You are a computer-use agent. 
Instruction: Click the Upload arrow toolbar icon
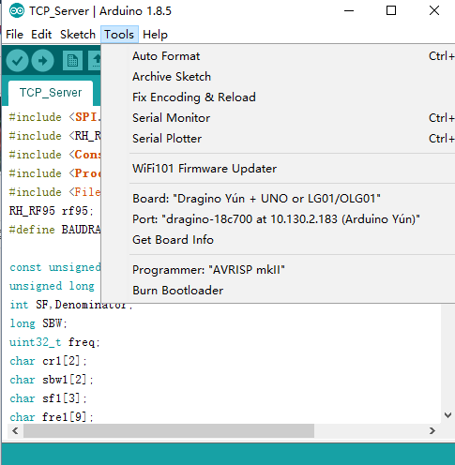click(43, 61)
